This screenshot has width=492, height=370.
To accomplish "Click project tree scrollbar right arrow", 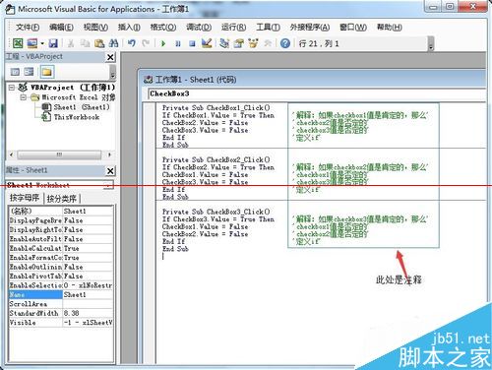I will click(109, 154).
